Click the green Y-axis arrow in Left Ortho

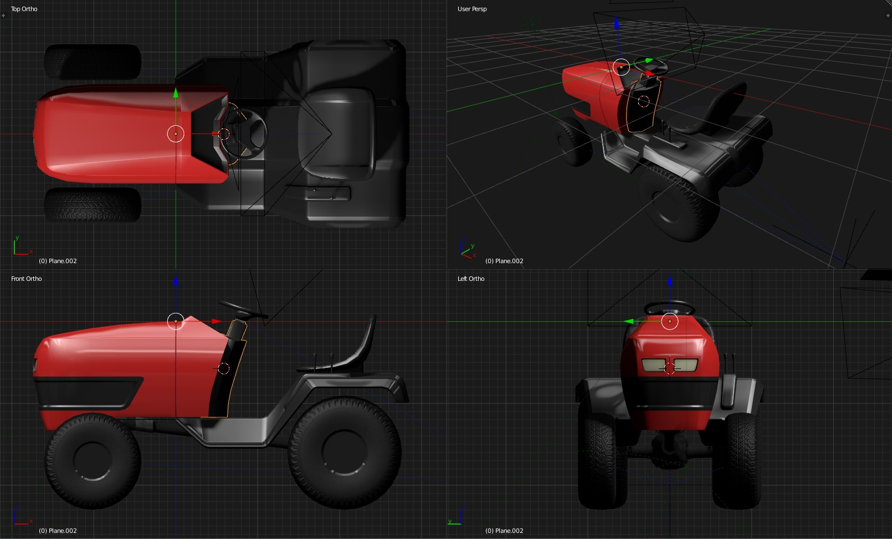coord(629,321)
